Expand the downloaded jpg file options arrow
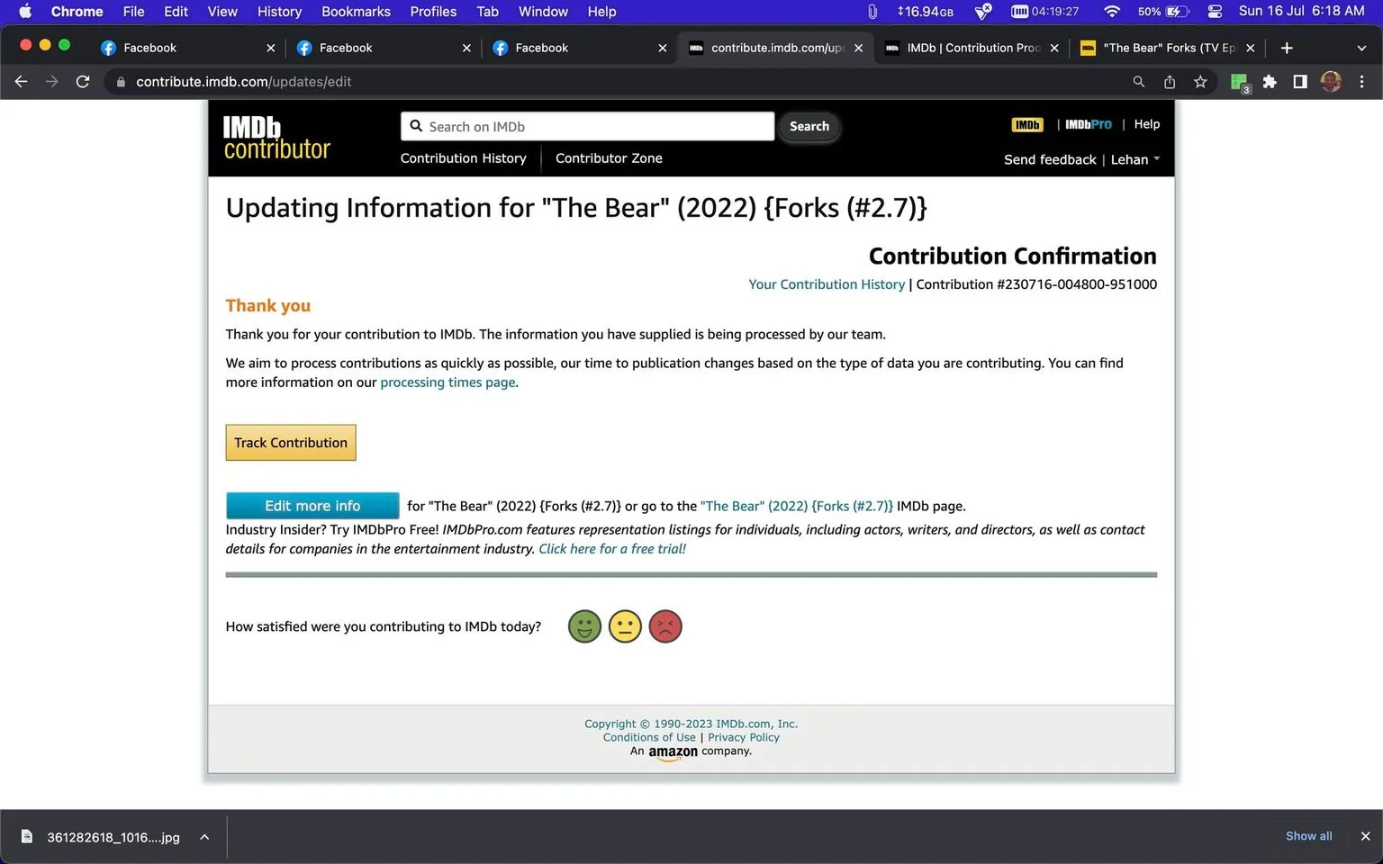 (x=204, y=837)
